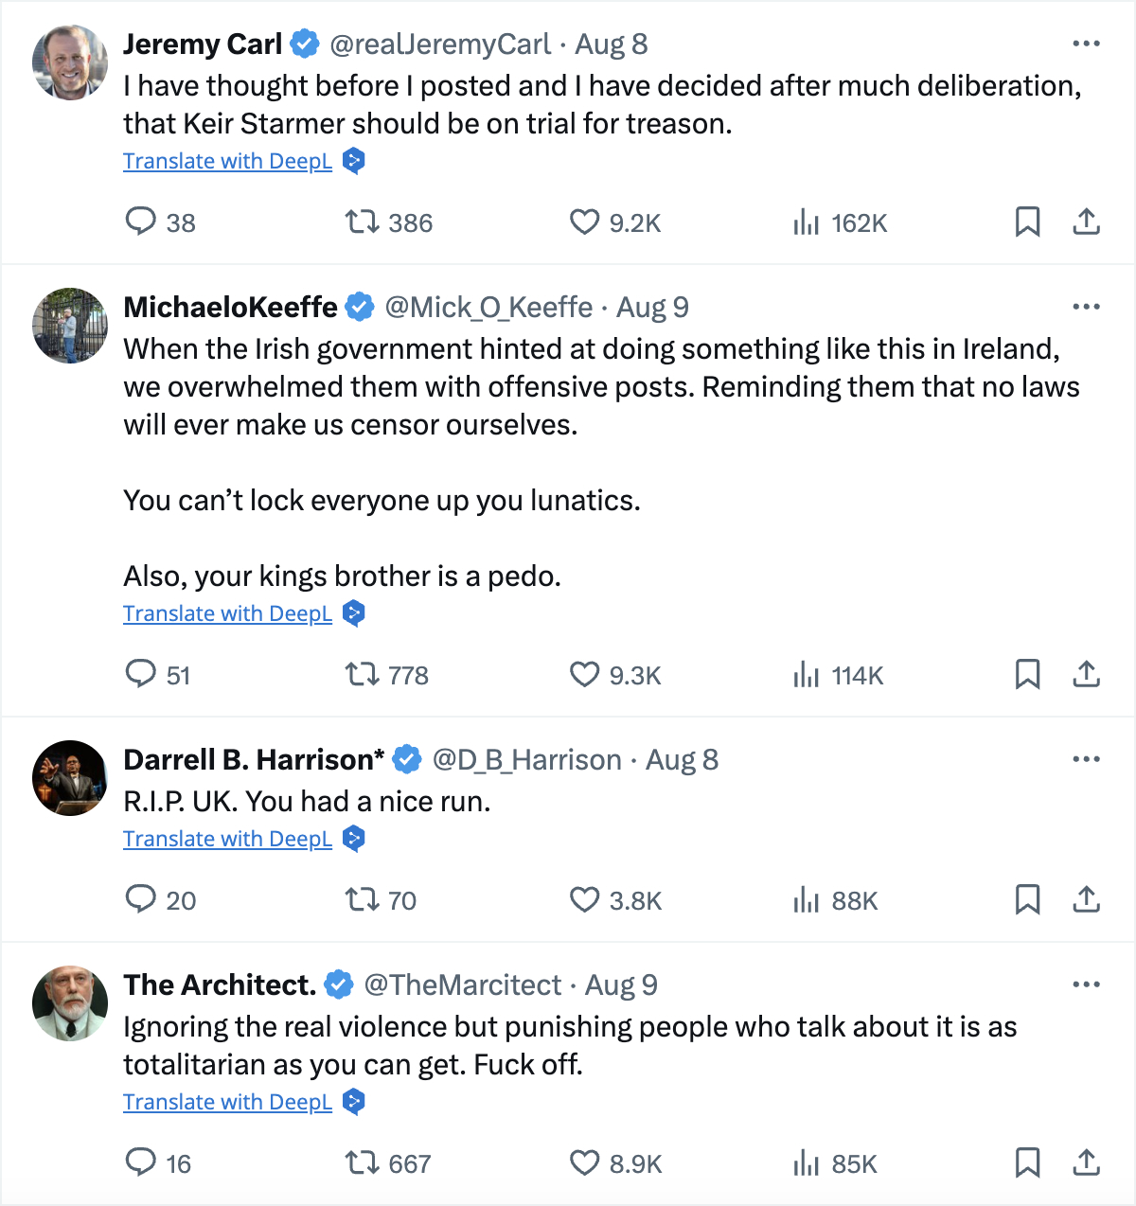Share Jeremy Carl's tweet
Screen dimensions: 1136x1206
point(1086,222)
